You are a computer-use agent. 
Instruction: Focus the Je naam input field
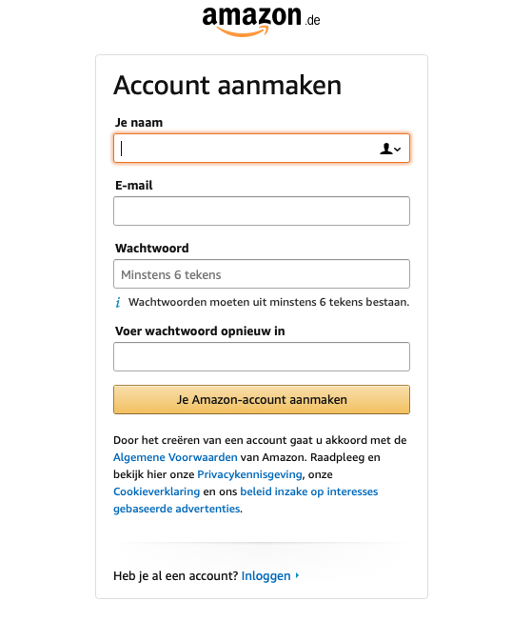(x=262, y=149)
